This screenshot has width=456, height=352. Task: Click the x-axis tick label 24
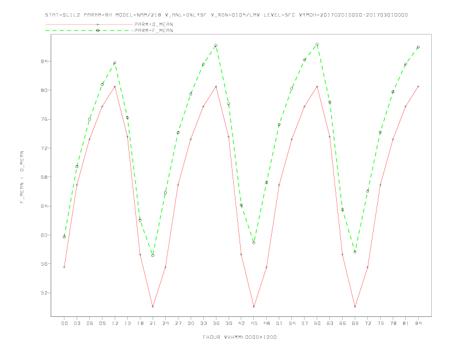165,323
